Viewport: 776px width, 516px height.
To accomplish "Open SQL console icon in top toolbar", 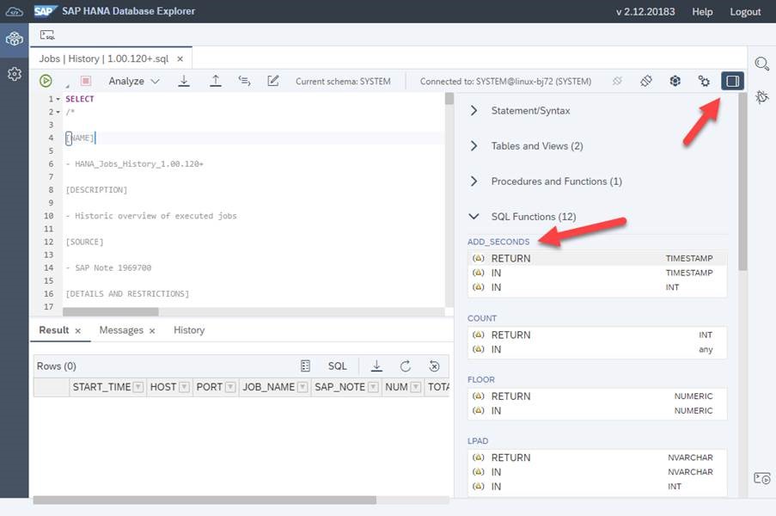I will 47,34.
